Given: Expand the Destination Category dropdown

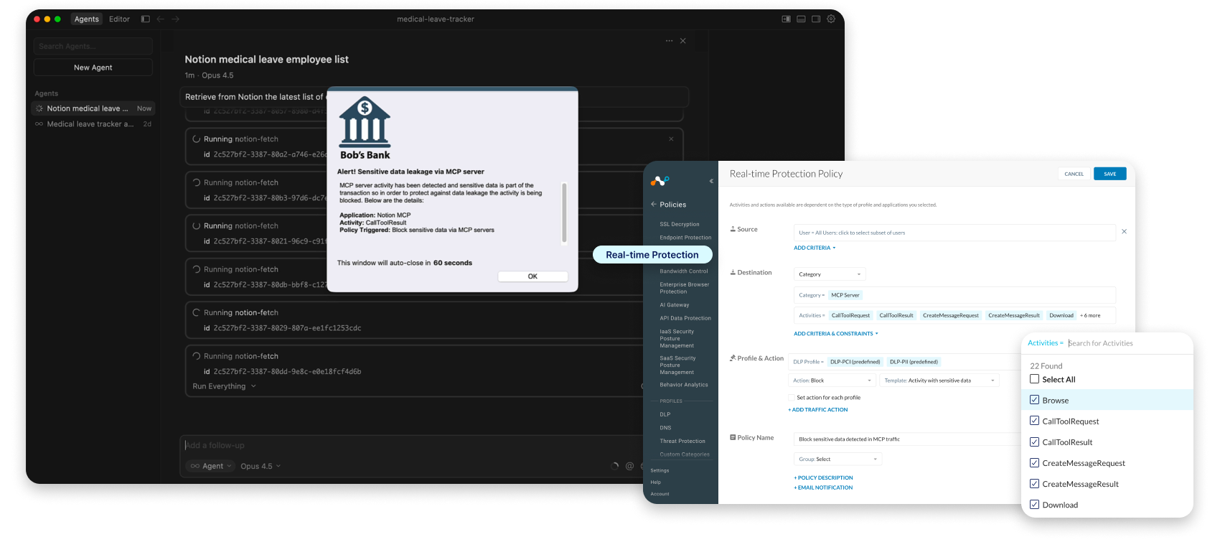Looking at the screenshot, I should [x=830, y=274].
